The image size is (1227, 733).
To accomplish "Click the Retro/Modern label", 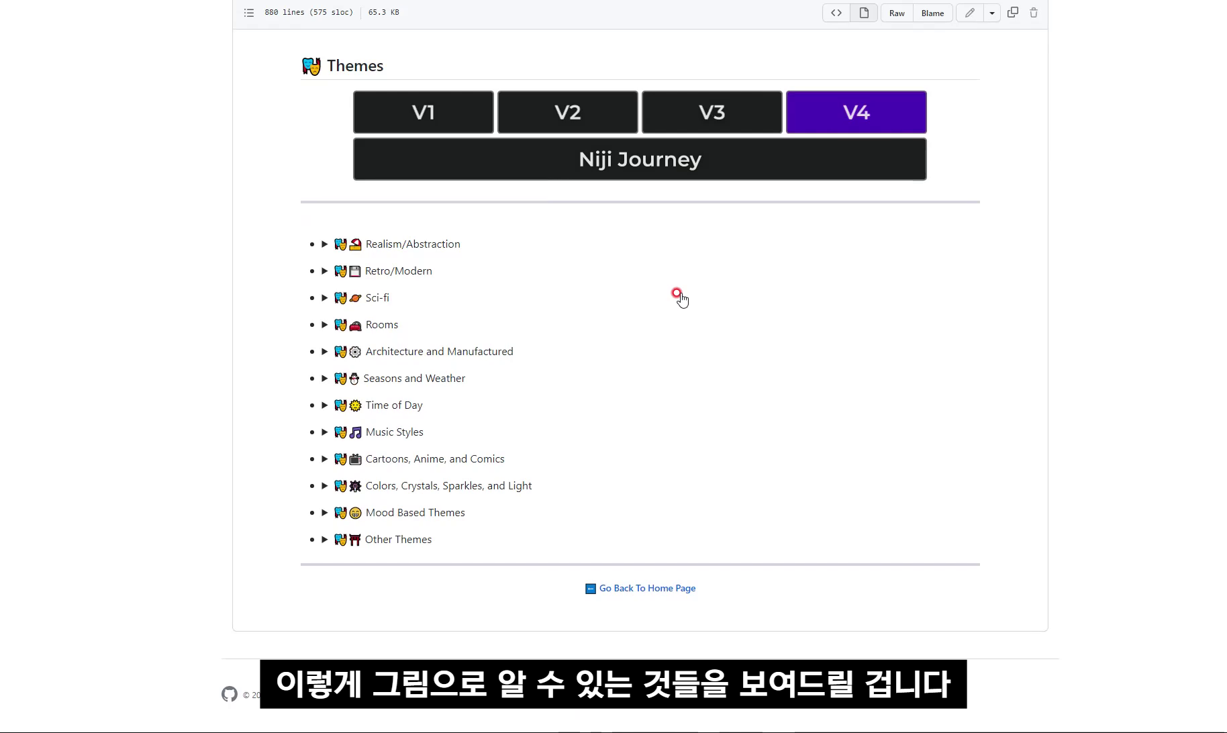I will click(x=398, y=271).
